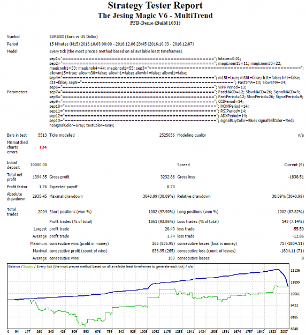The image size is (306, 335).
Task: Click 'RSIPeriod=14' parameter text
Action: 233,111
